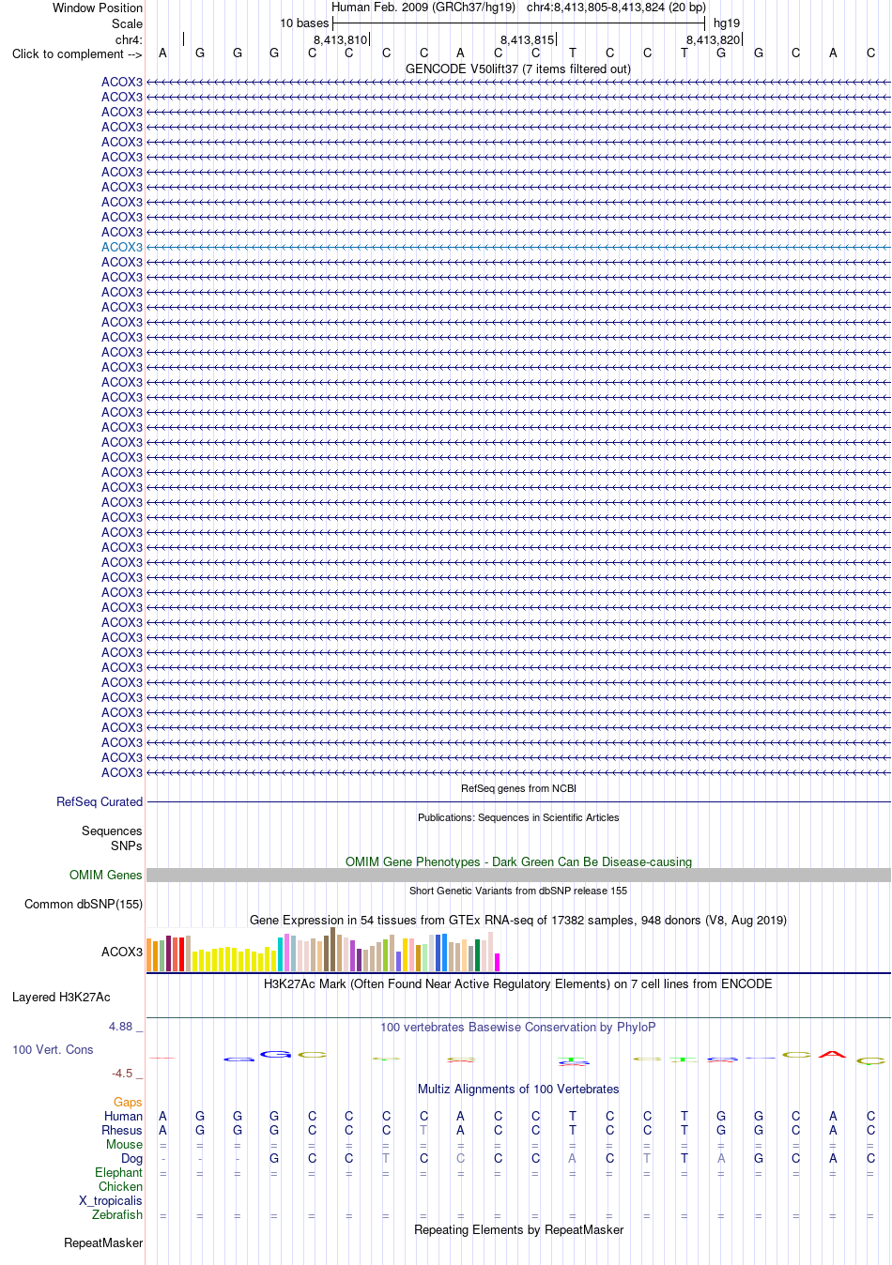Click the "Click to complement -->" label
The height and width of the screenshot is (1265, 892).
[x=77, y=53]
